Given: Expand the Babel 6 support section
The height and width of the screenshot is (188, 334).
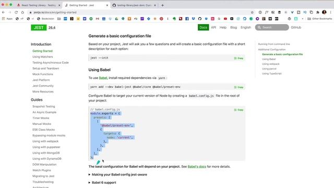Looking at the screenshot, I should click(x=102, y=183).
